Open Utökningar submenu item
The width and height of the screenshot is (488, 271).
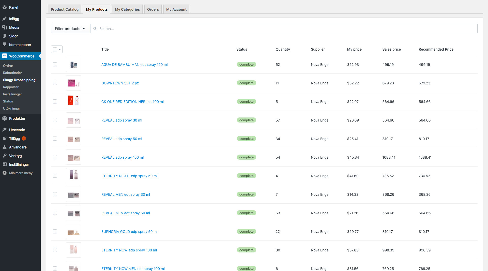(11, 108)
